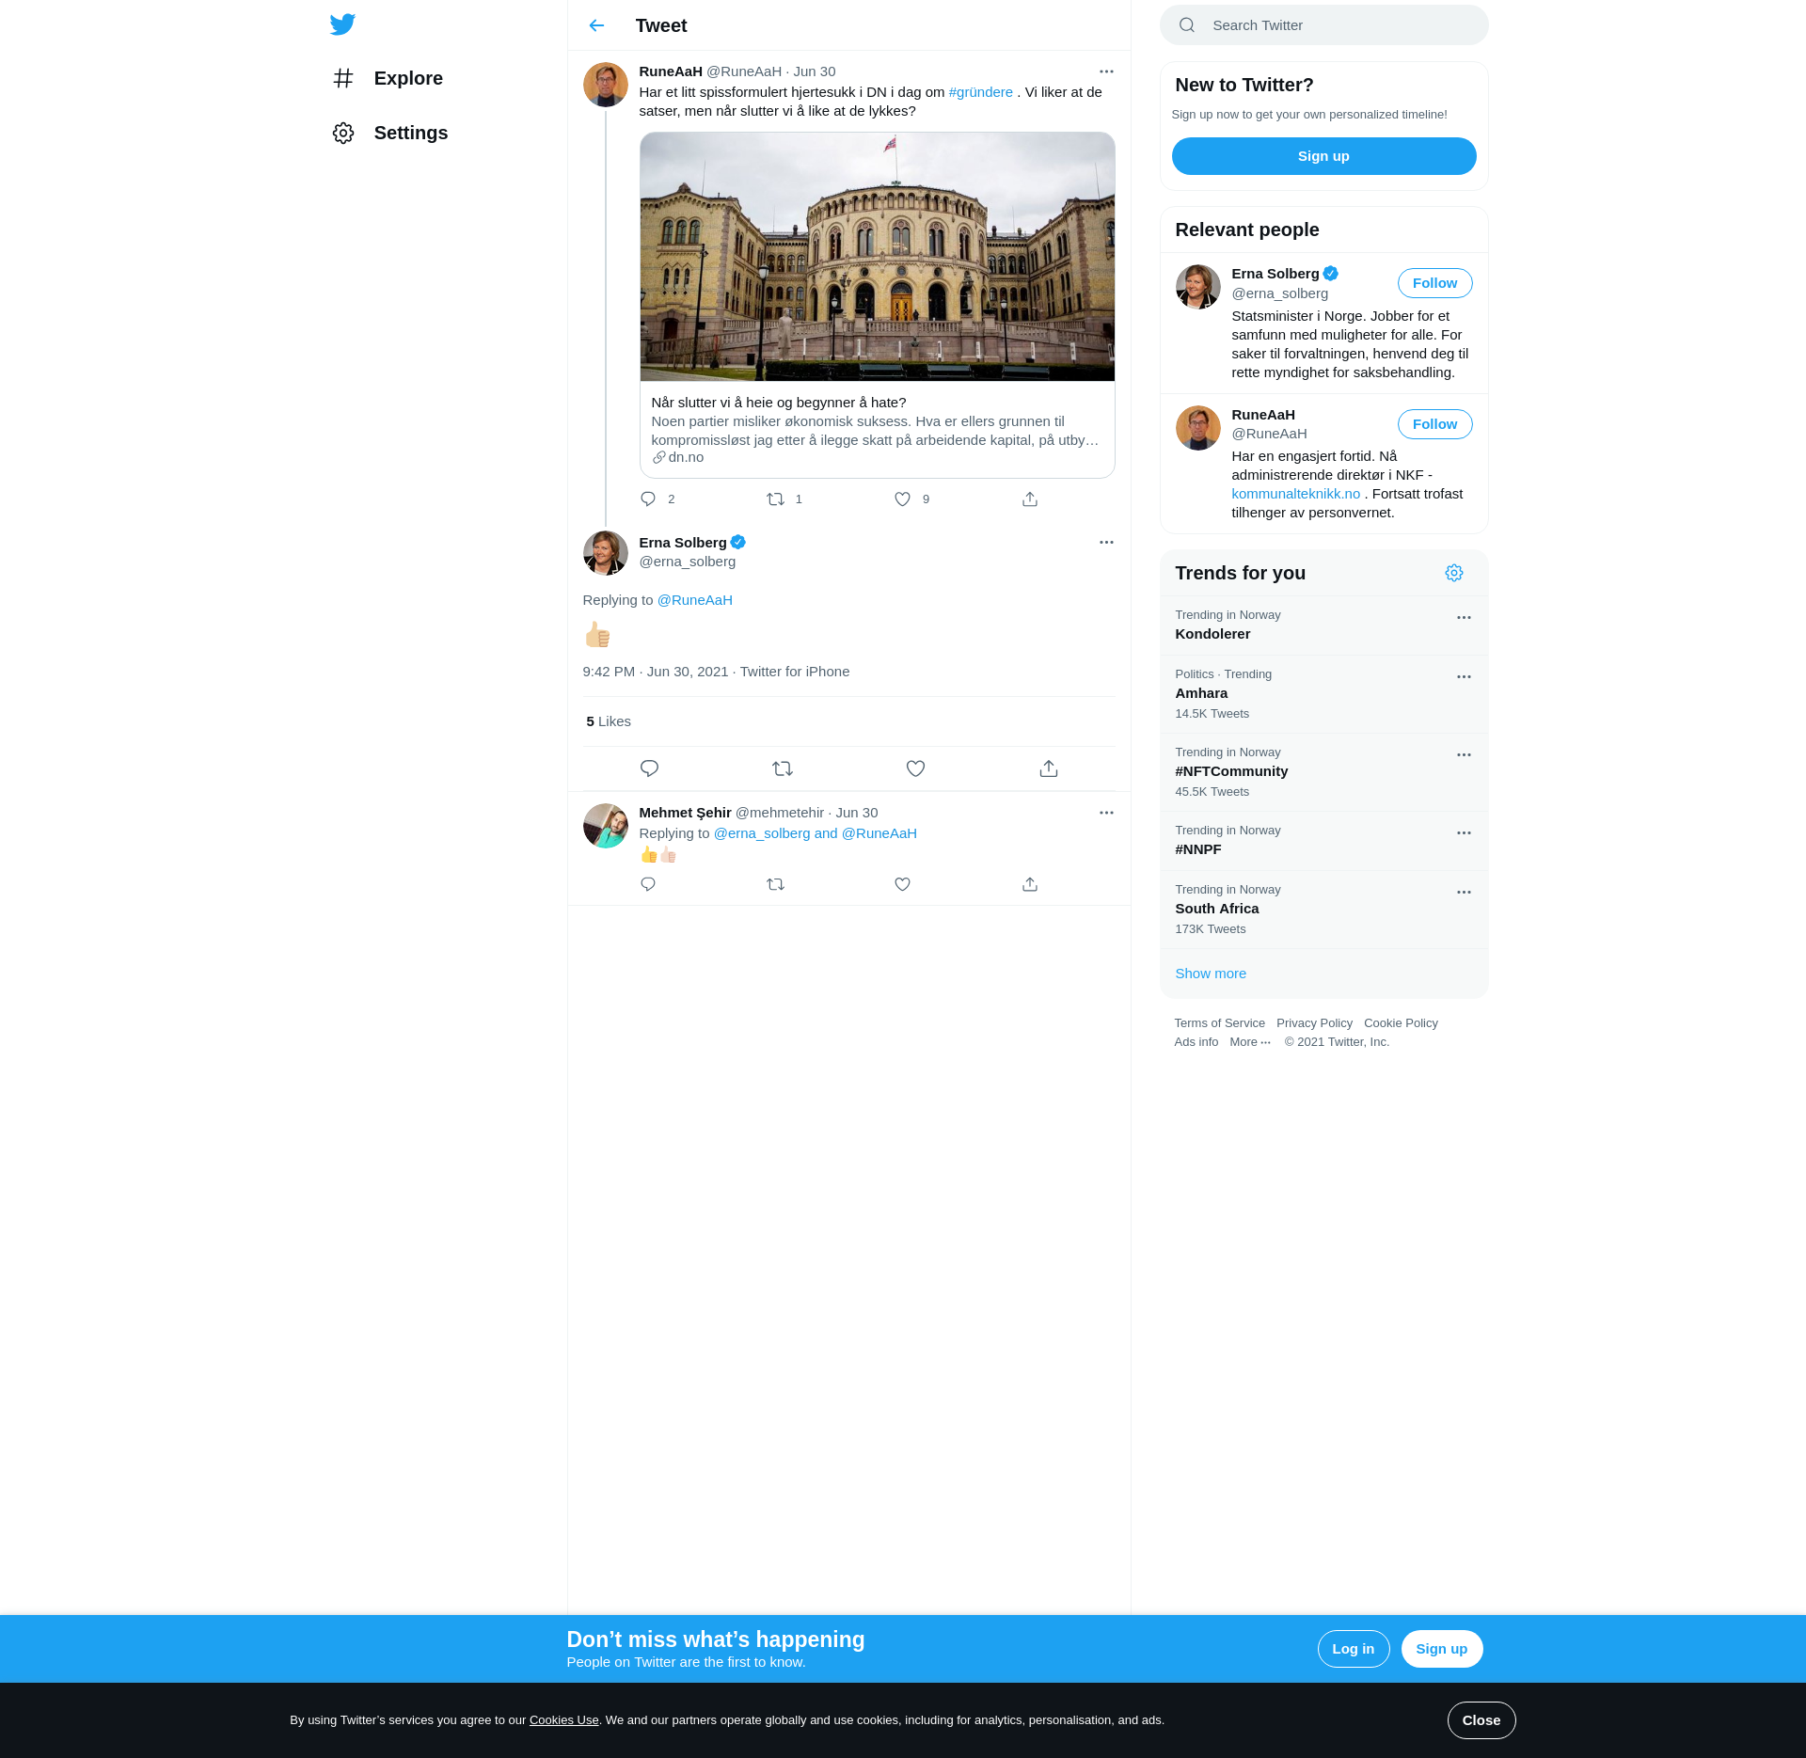Open Erna Solberg's avatar in Relevant people

[1197, 287]
